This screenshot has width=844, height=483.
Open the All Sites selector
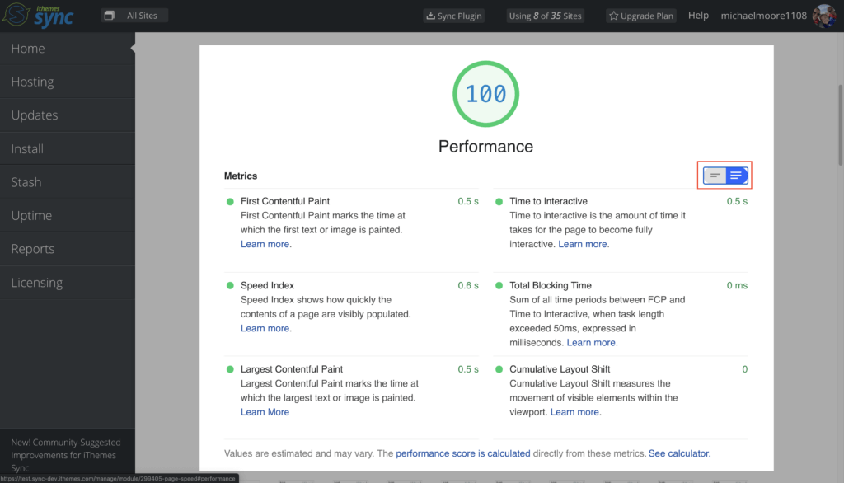point(134,16)
